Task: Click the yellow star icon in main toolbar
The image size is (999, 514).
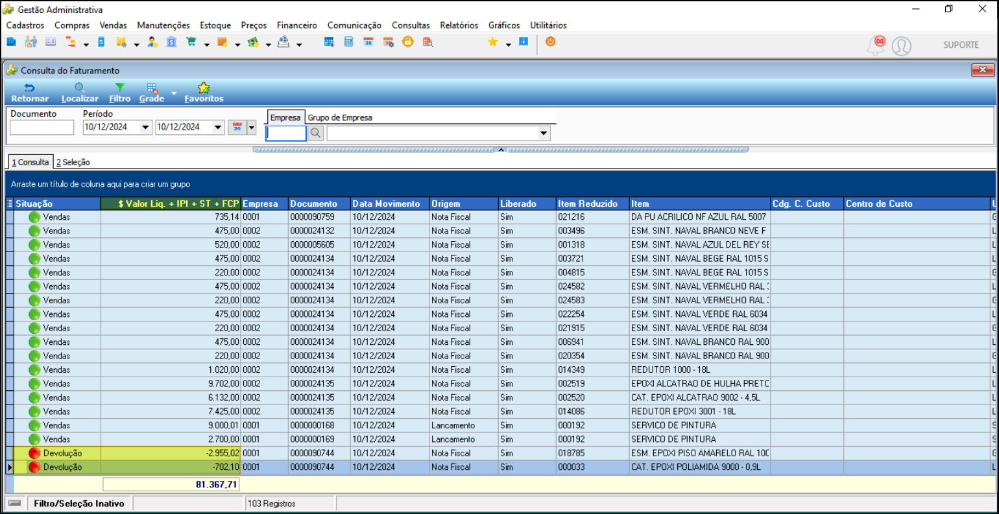Action: pyautogui.click(x=492, y=42)
